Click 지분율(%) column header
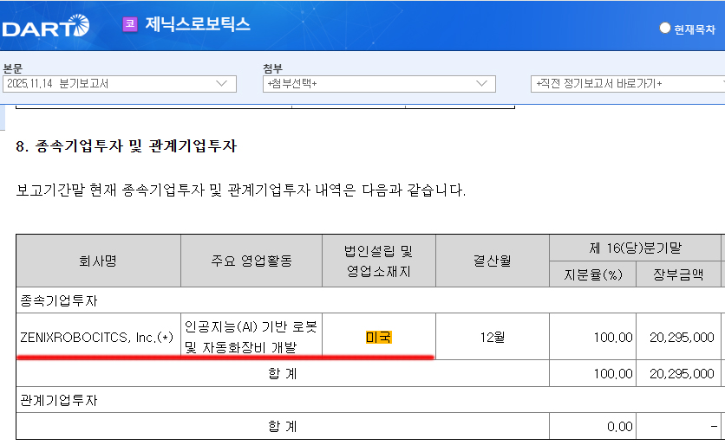The width and height of the screenshot is (725, 445). [x=593, y=274]
